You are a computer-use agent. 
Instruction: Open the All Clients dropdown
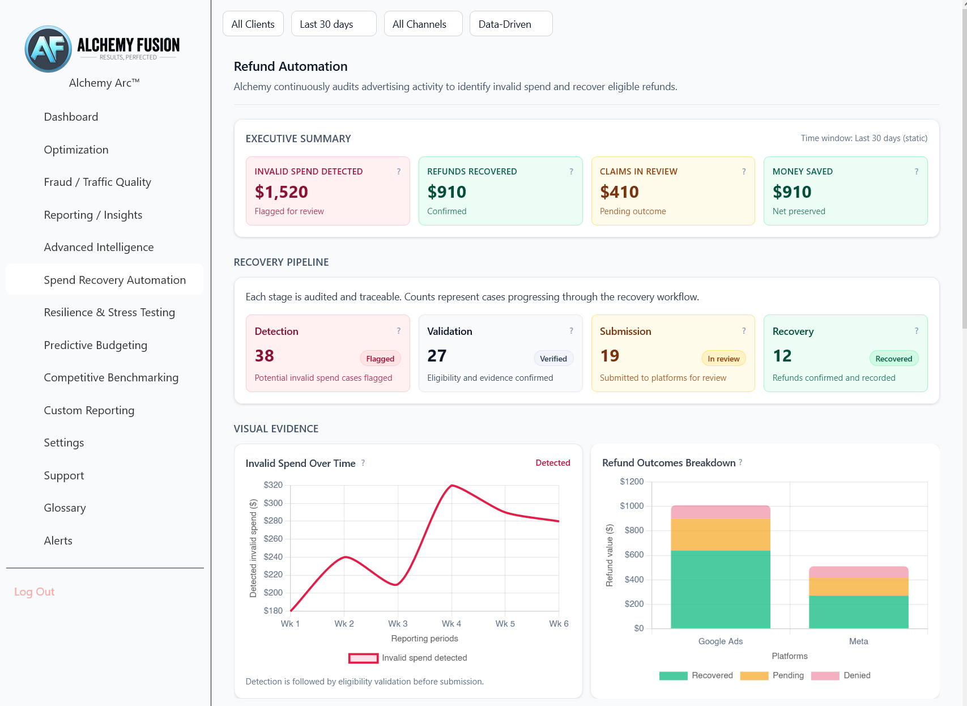[x=253, y=24]
